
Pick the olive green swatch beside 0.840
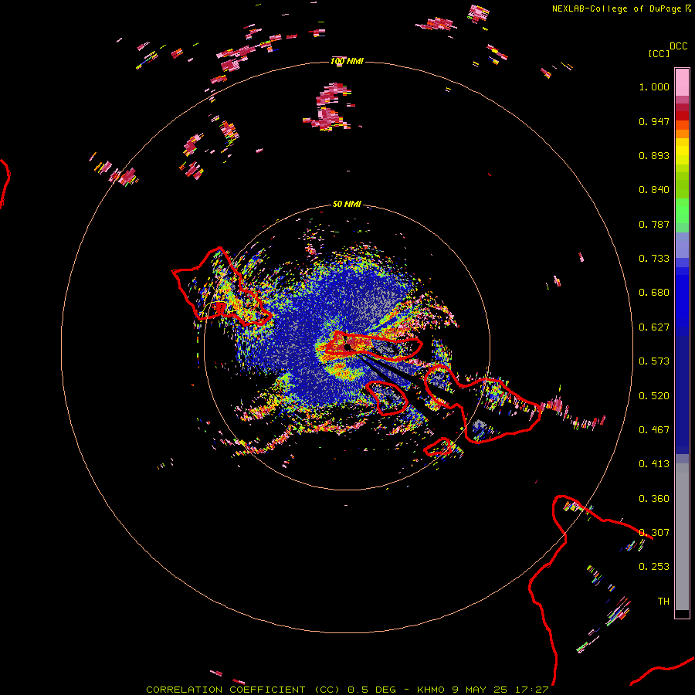point(682,186)
